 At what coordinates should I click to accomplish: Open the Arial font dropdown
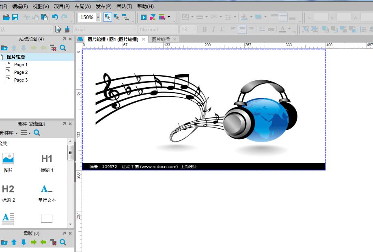[x=135, y=30]
